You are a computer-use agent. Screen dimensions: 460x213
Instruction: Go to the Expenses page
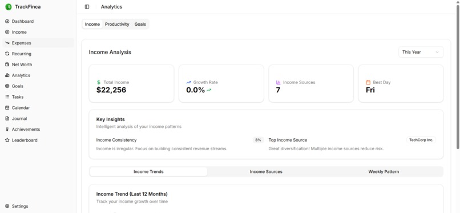pos(38,43)
